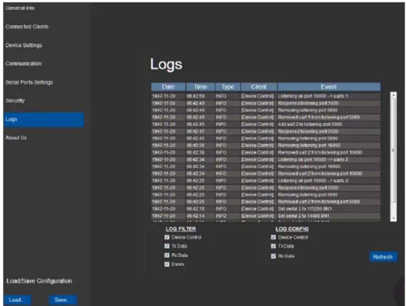Toggle Tx Data in Log Filter
This screenshot has height=306, width=406.
tap(167, 246)
